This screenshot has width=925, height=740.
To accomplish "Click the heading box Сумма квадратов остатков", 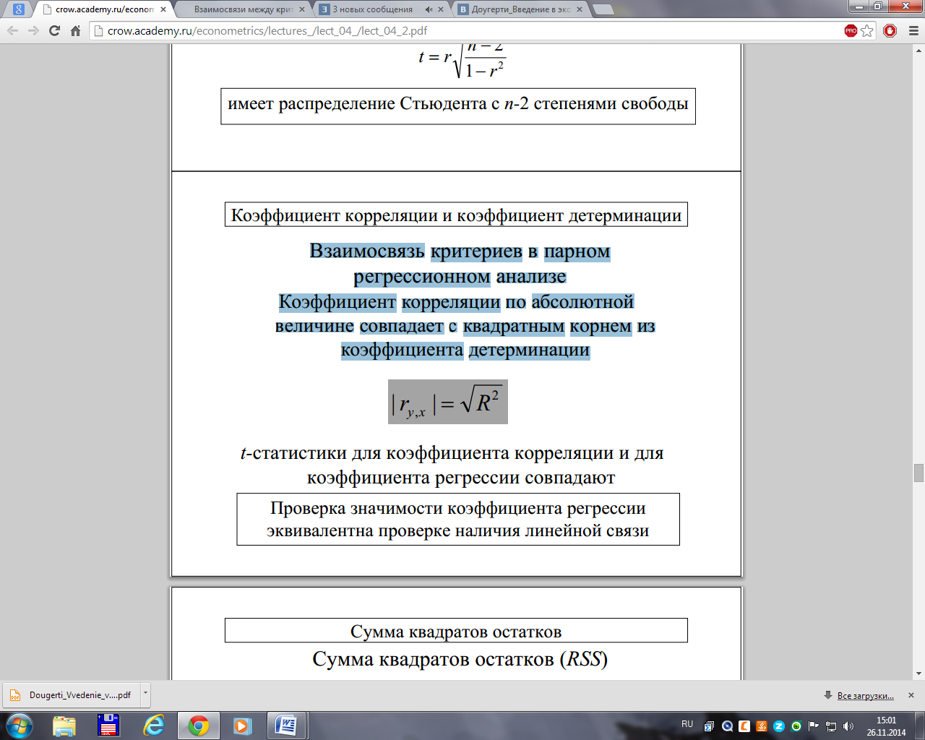I will [456, 631].
